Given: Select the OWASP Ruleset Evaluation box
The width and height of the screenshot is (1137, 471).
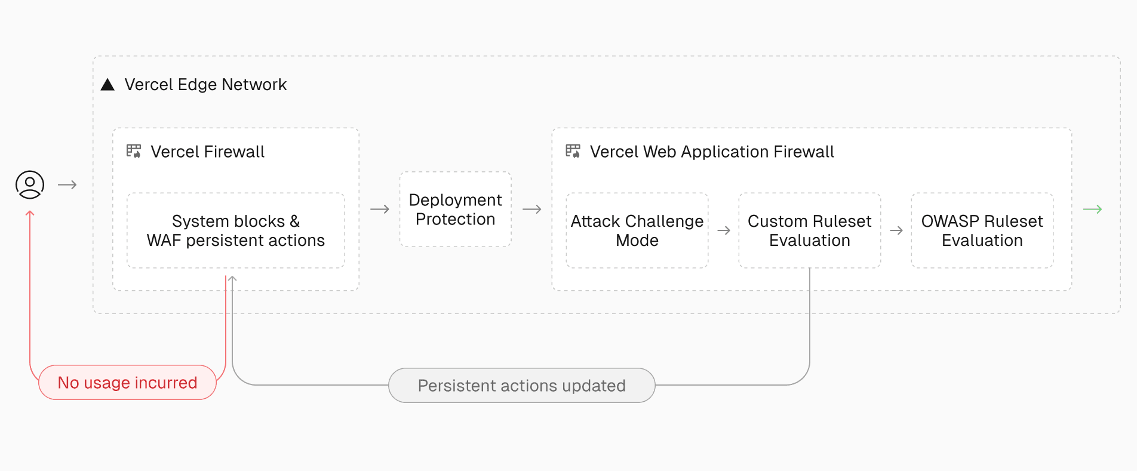Looking at the screenshot, I should [x=982, y=230].
